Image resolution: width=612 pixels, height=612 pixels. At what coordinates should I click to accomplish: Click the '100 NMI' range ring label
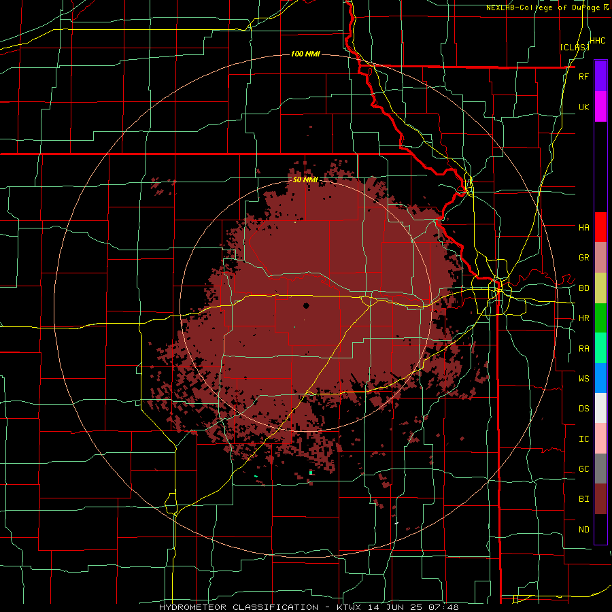pos(305,54)
